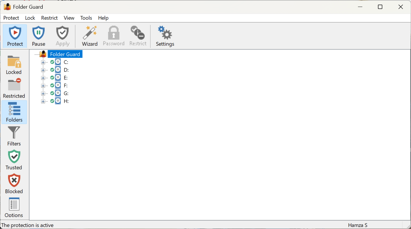This screenshot has height=229, width=411.
Task: Click the green check badge beside D:
Action: click(52, 70)
